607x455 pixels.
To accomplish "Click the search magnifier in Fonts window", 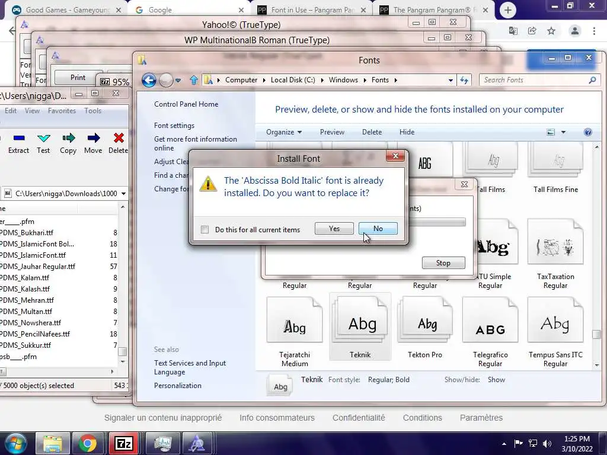I will coord(592,80).
